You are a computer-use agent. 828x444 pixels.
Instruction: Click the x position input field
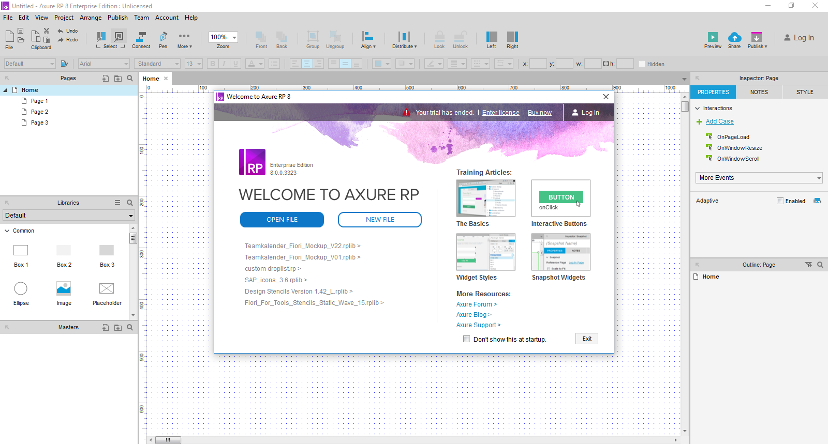538,64
